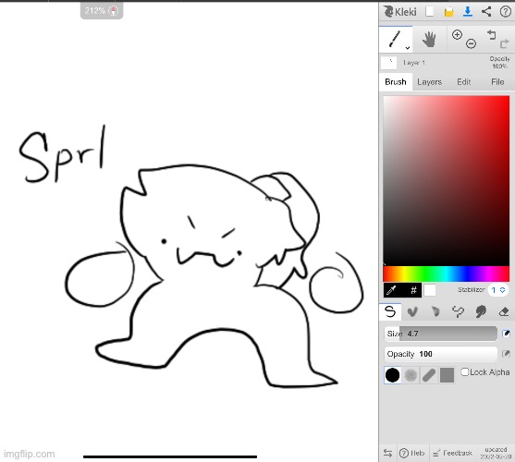Undo the last stroke
The height and width of the screenshot is (462, 515).
(491, 34)
